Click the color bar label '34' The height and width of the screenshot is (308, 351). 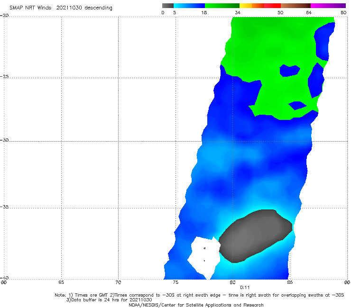coord(238,12)
